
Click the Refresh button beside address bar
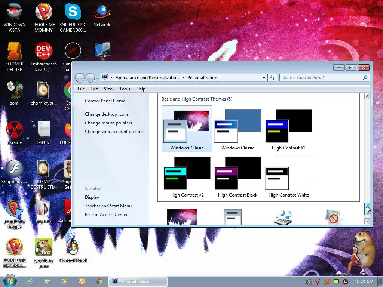pos(272,78)
